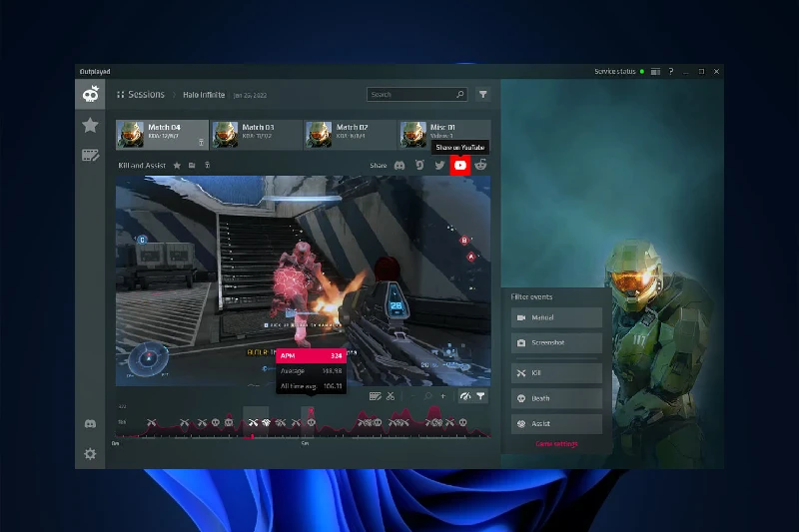Screen dimensions: 799x532
Task: Open the timeline event filter funnel
Action: point(480,396)
